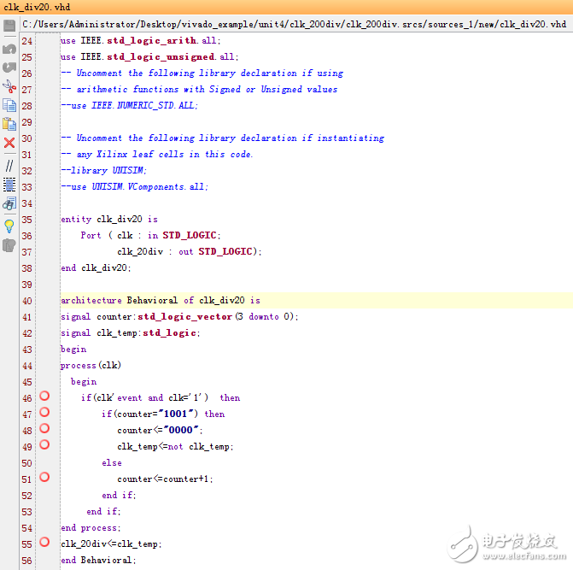Toggle the breakpoint marker on line 46

click(44, 397)
